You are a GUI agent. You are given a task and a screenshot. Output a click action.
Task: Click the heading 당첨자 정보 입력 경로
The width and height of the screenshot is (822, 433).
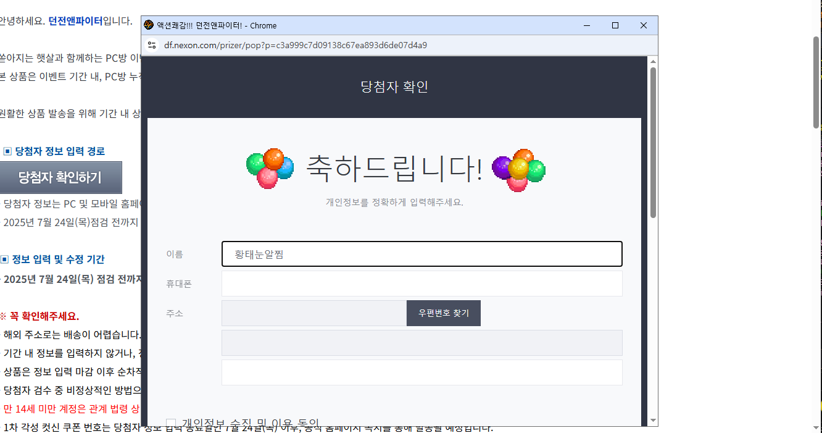click(60, 151)
